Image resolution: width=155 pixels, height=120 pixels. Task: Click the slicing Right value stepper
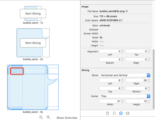point(149,80)
